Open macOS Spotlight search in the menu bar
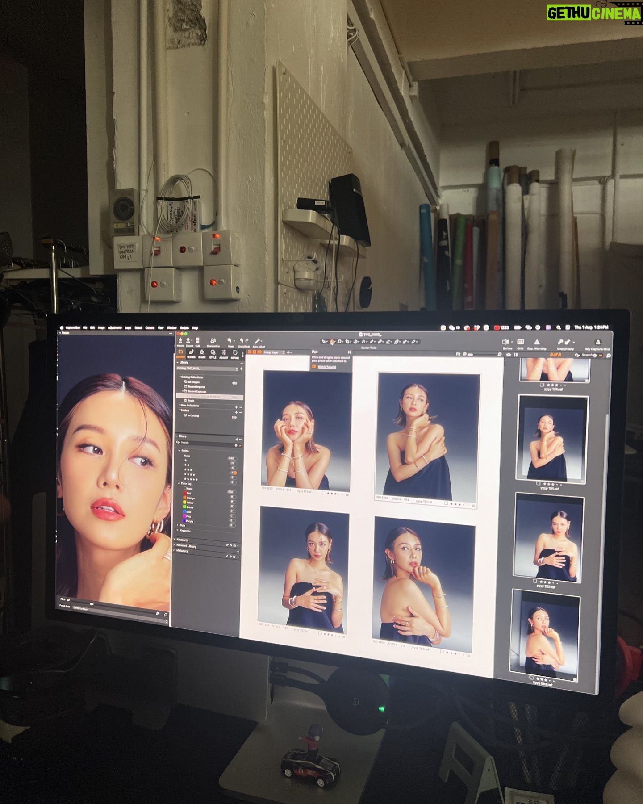This screenshot has height=804, width=643. (x=559, y=327)
